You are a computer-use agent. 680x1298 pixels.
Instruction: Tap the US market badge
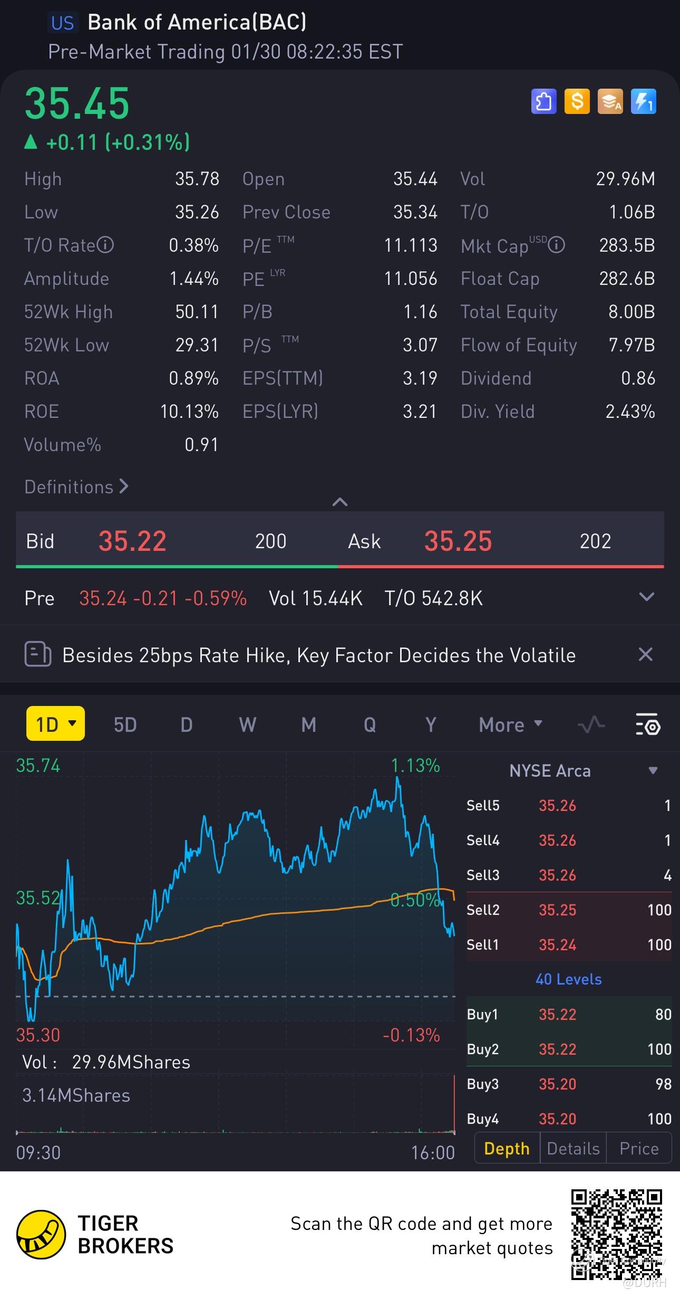(x=63, y=23)
